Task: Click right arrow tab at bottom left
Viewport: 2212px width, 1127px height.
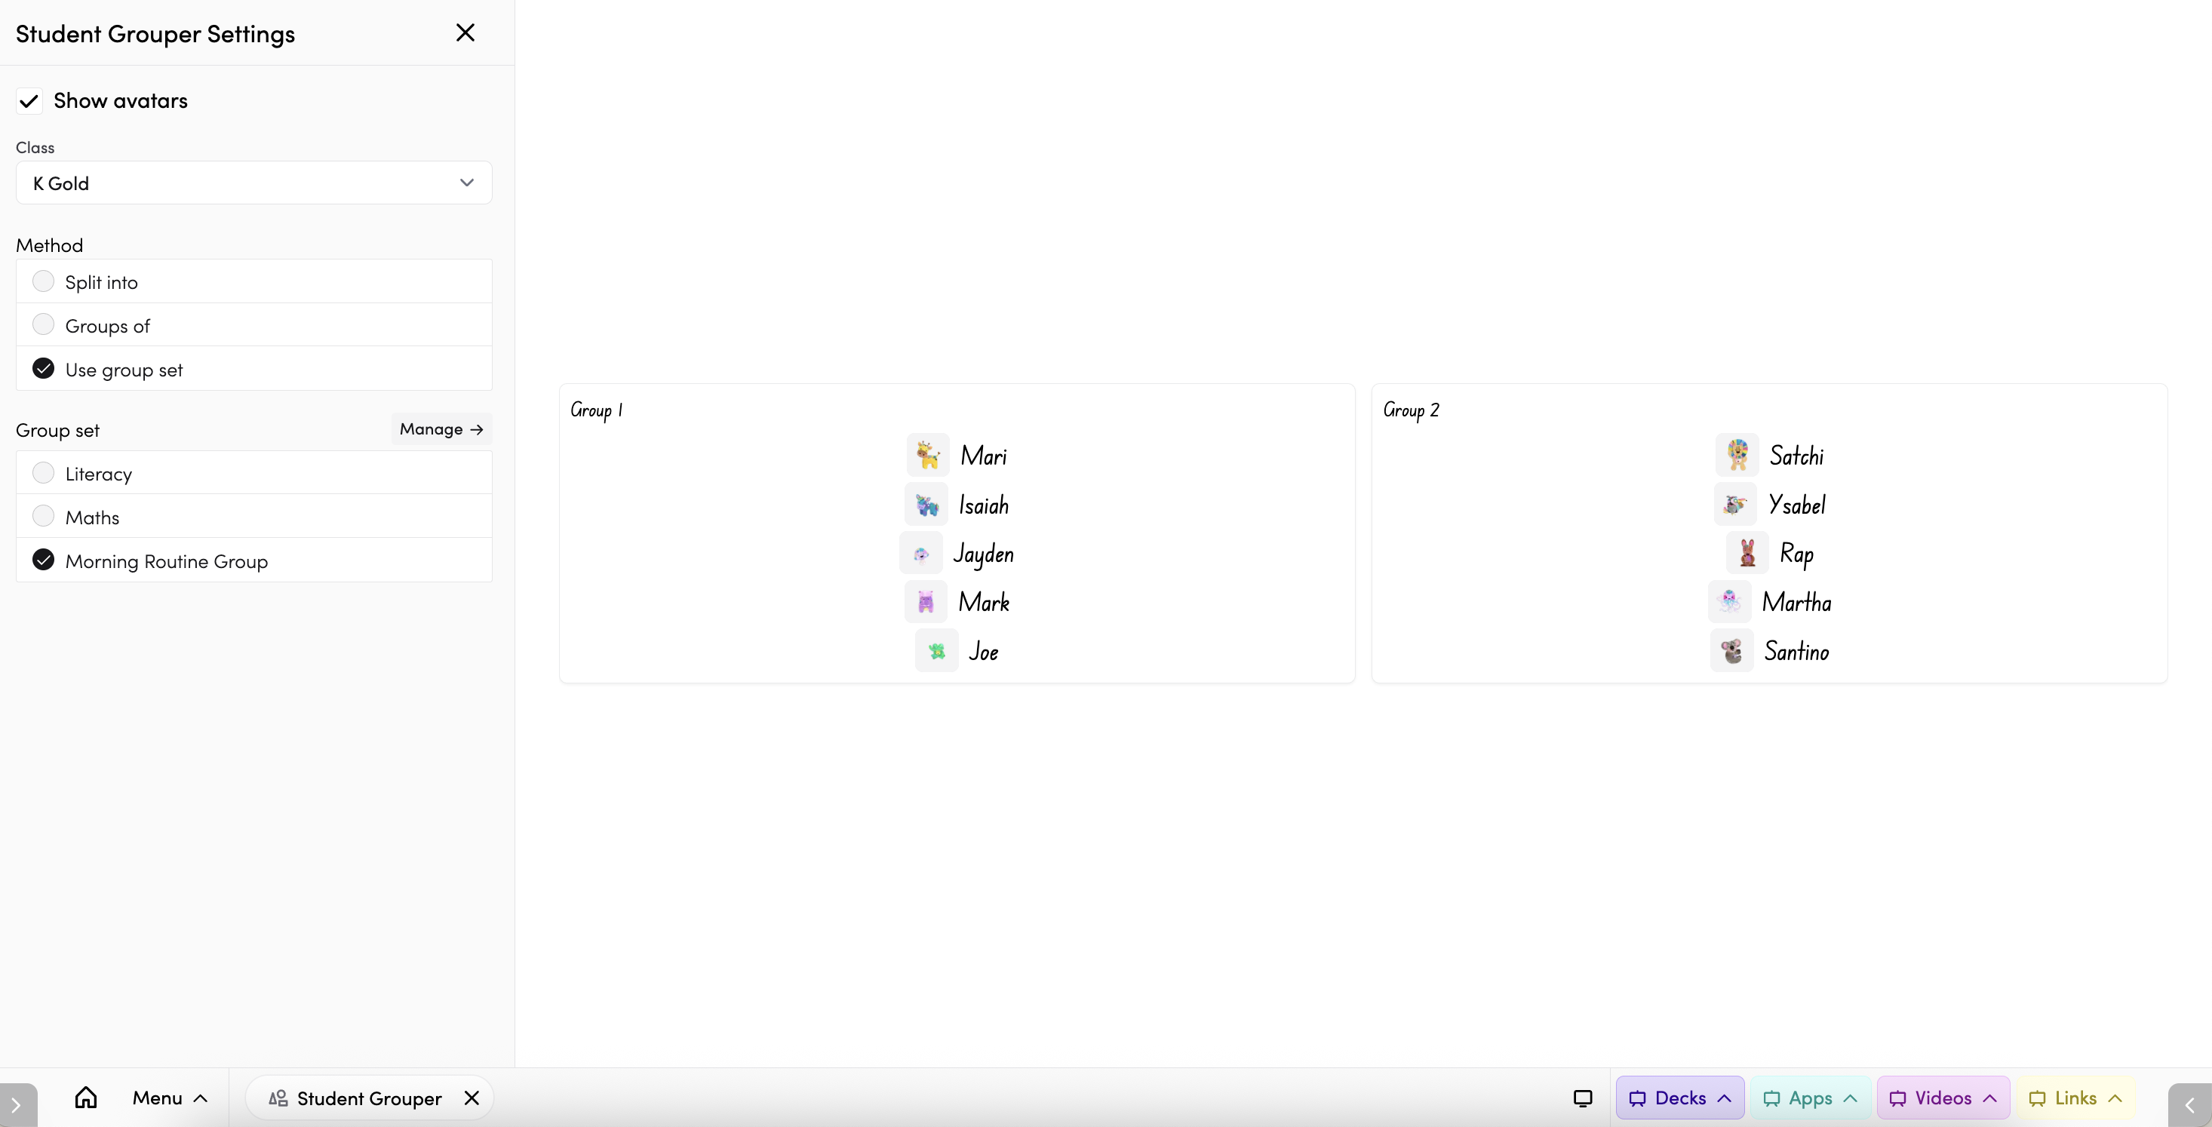Action: point(17,1106)
